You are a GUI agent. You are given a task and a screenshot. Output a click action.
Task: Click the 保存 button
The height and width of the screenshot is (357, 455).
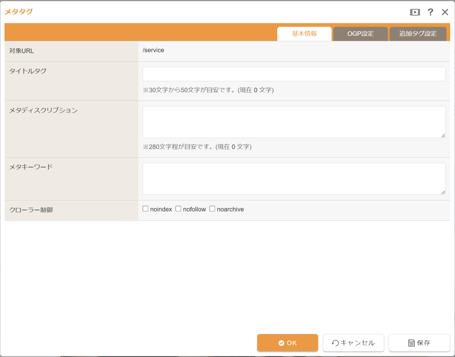pyautogui.click(x=419, y=343)
